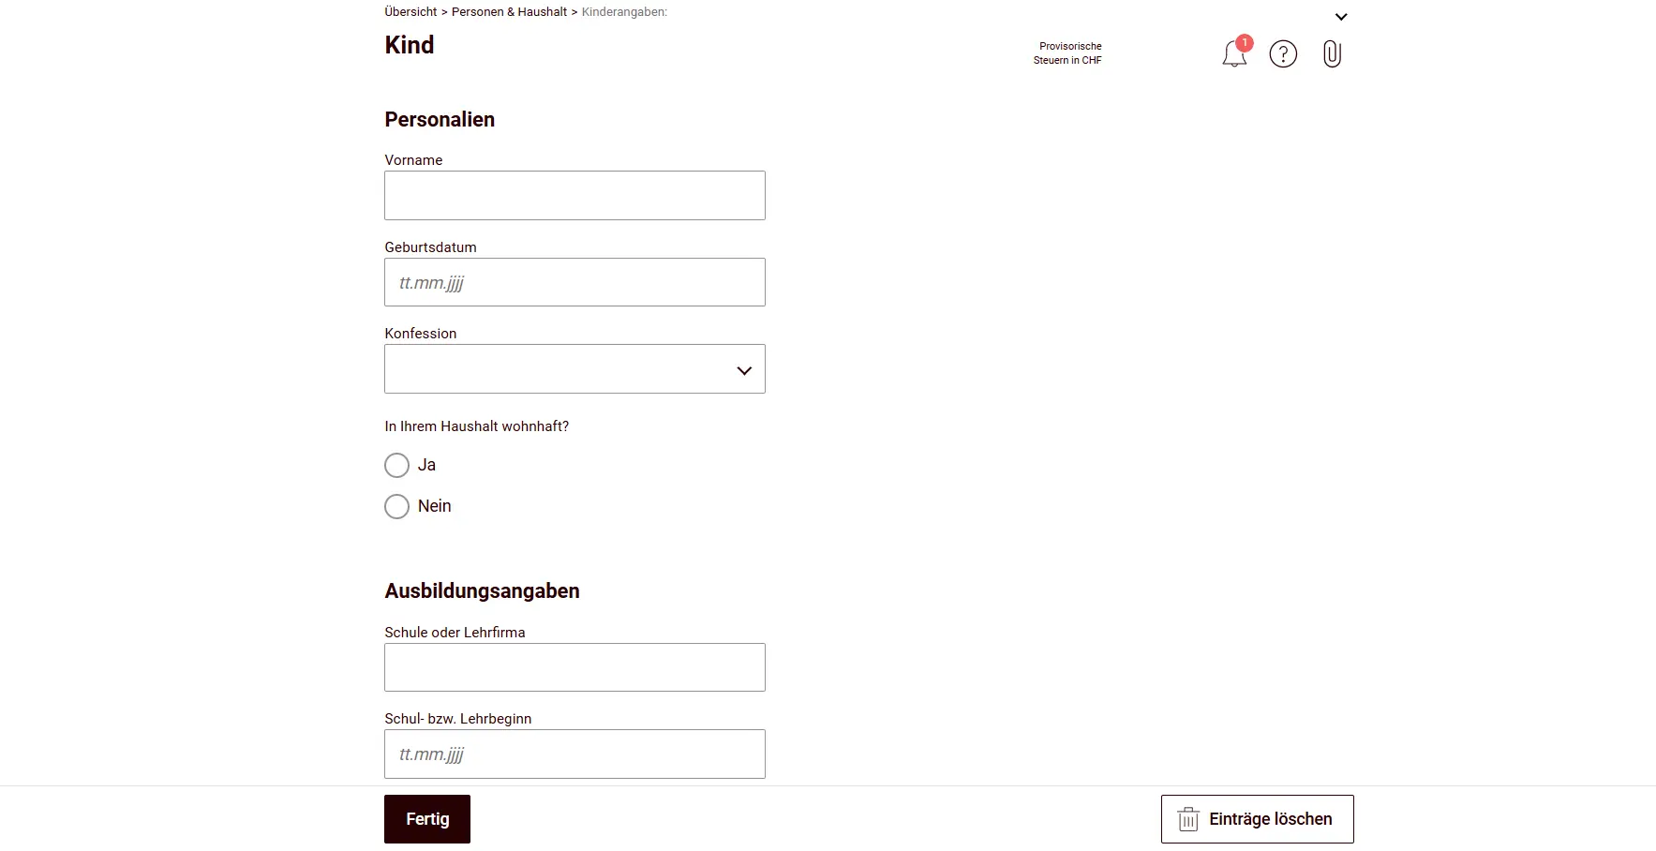Navigate to Personen & Haushalt breadcrumb
1656x851 pixels.
click(x=509, y=11)
